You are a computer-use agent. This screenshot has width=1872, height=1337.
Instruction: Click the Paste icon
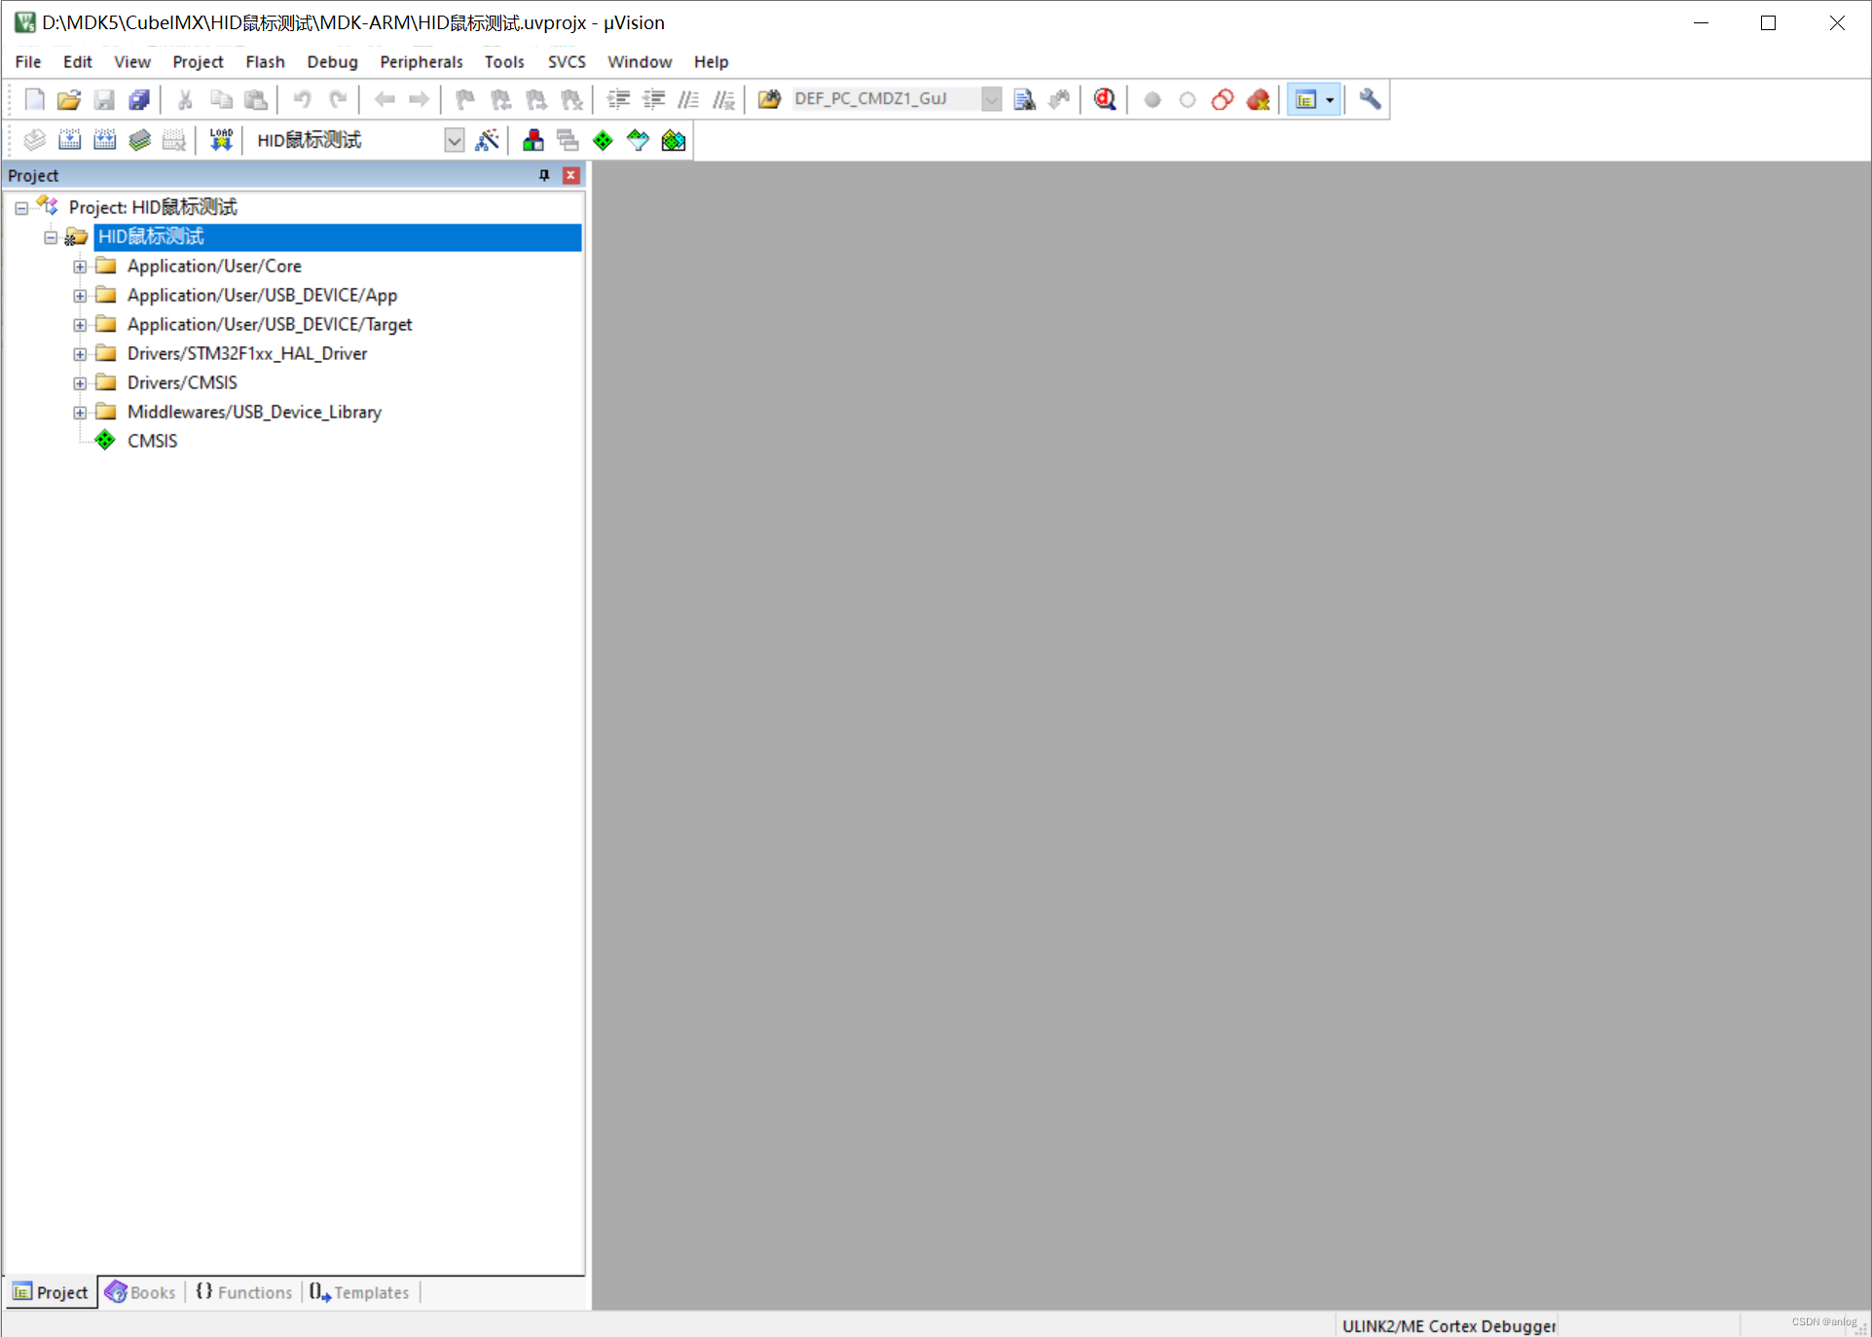point(256,99)
